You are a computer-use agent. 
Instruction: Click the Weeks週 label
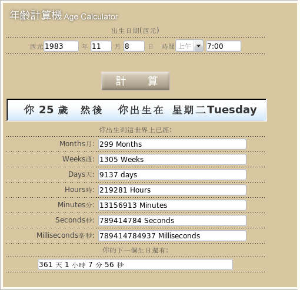(x=78, y=159)
